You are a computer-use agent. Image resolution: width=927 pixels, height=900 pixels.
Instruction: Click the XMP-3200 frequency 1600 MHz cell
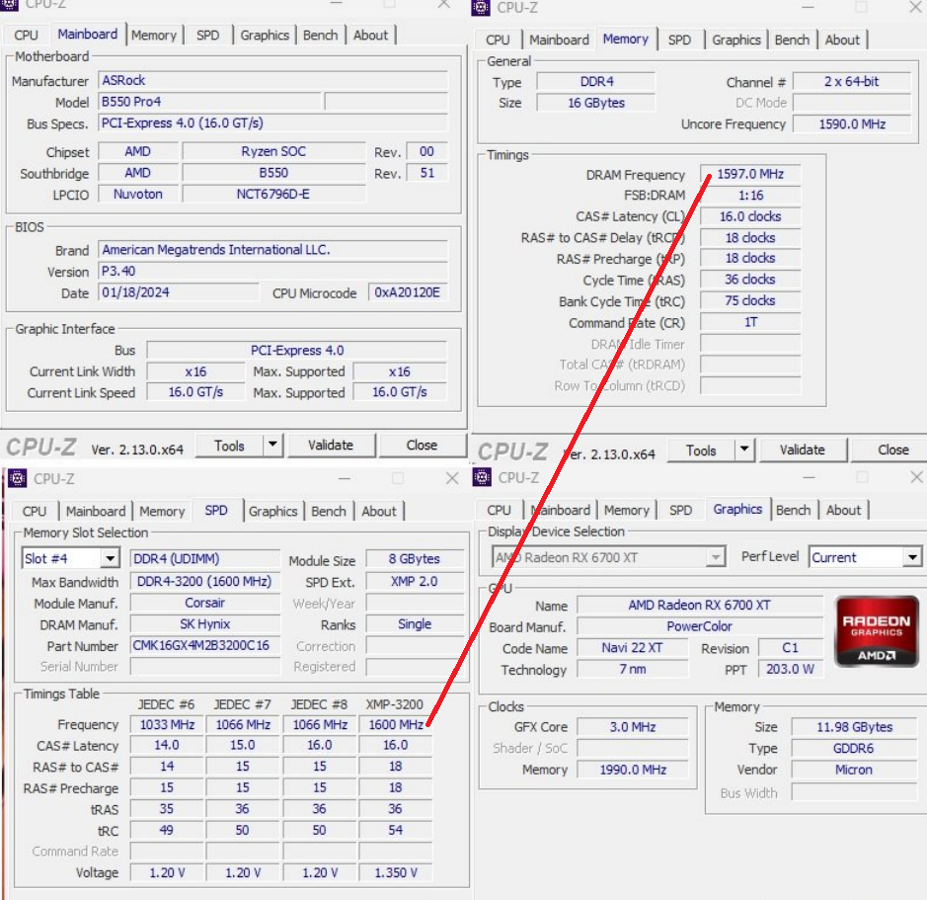point(396,724)
